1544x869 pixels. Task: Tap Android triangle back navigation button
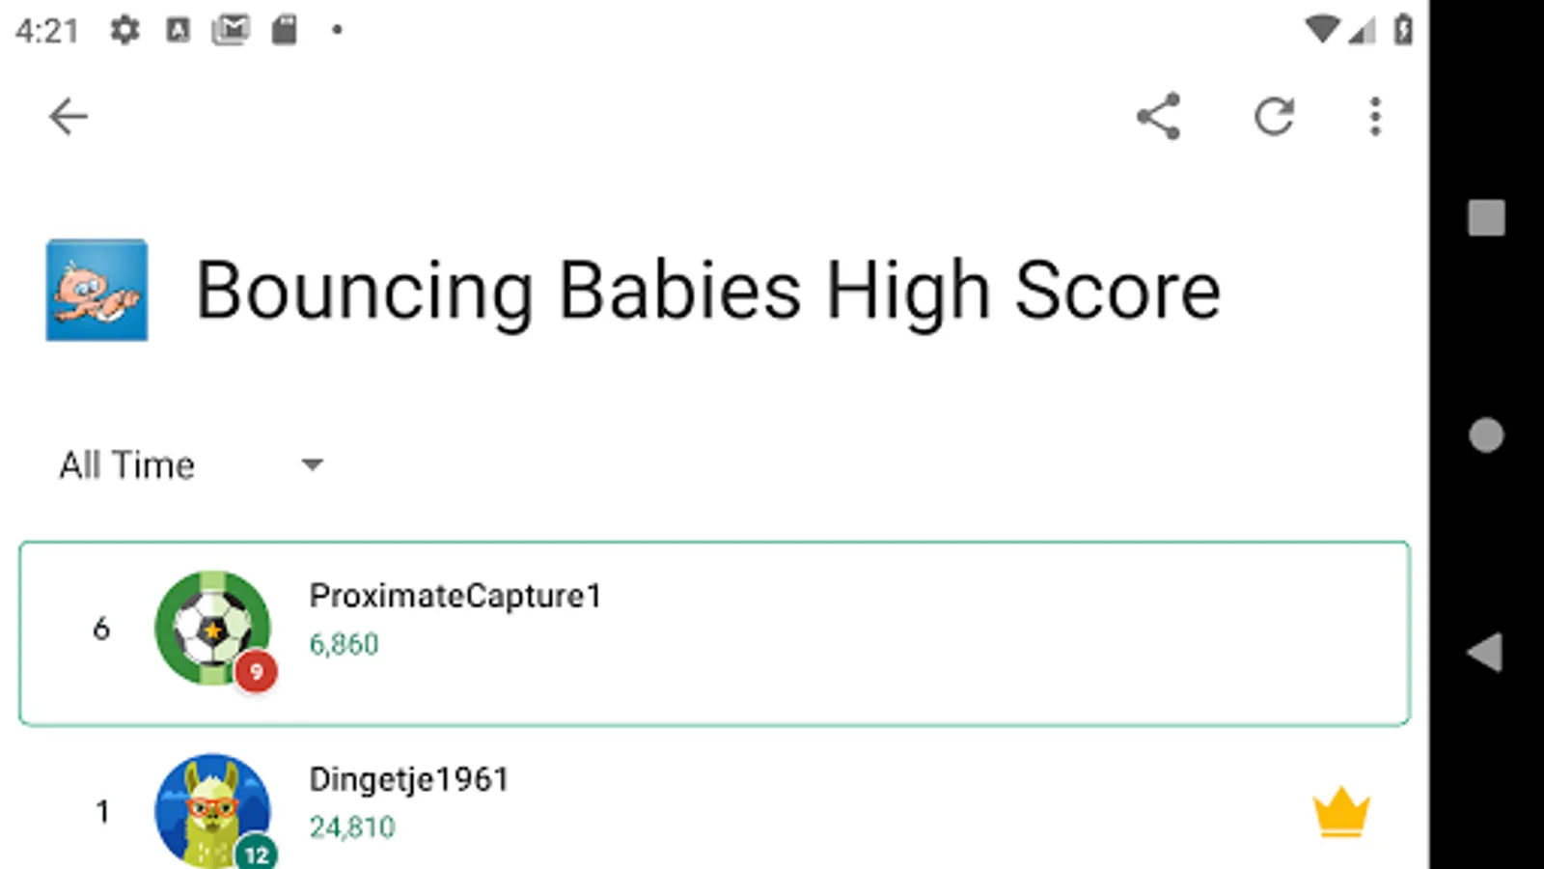pos(1485,653)
